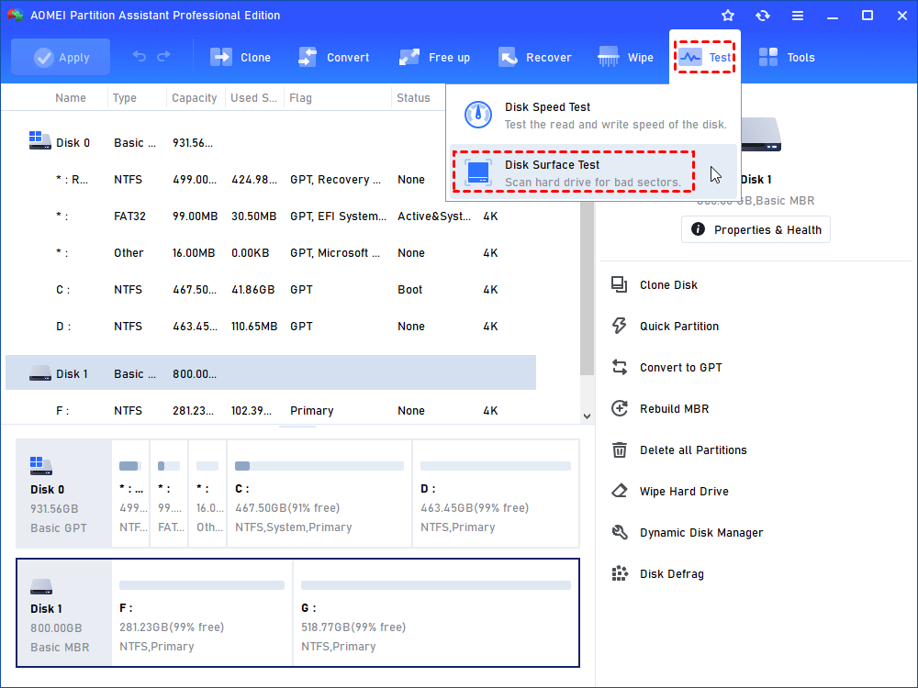Open the hamburger menu in title bar
This screenshot has height=688, width=918.
click(798, 16)
